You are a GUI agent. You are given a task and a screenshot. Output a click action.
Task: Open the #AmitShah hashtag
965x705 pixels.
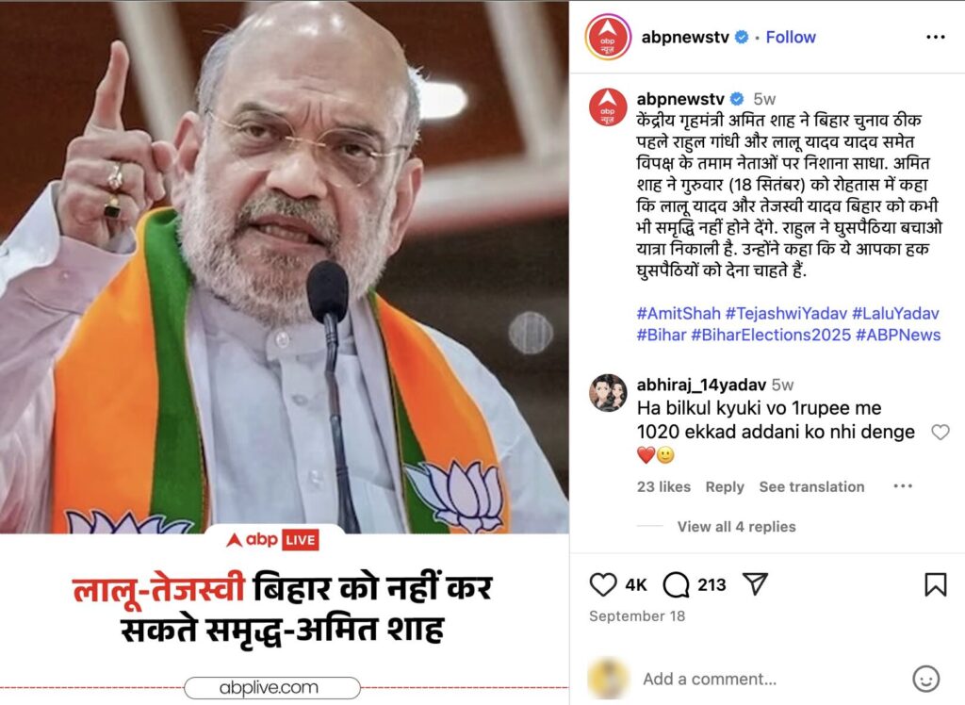[x=679, y=314]
